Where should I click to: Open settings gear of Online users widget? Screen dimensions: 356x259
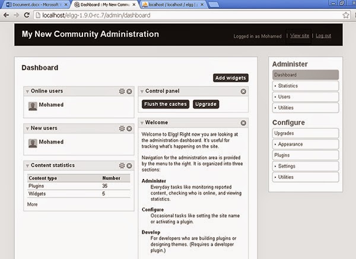(122, 91)
